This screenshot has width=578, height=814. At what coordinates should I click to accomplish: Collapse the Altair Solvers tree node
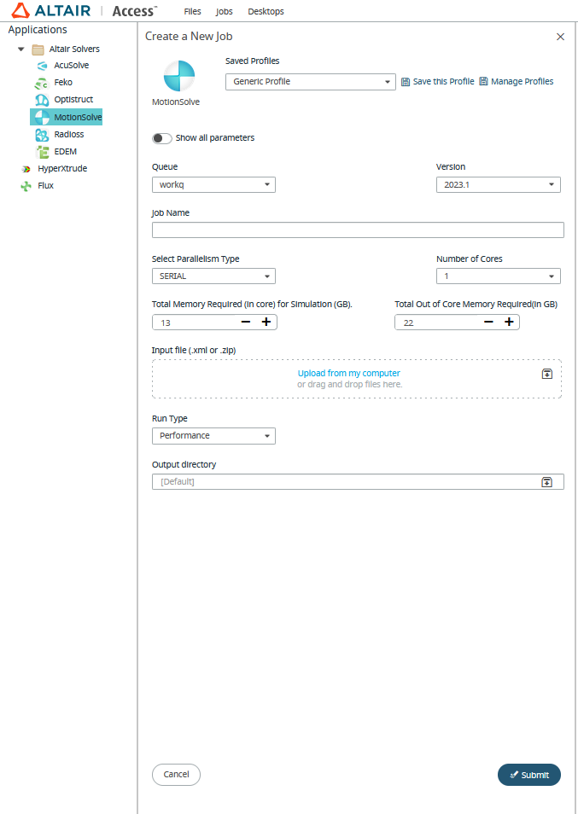click(x=21, y=49)
